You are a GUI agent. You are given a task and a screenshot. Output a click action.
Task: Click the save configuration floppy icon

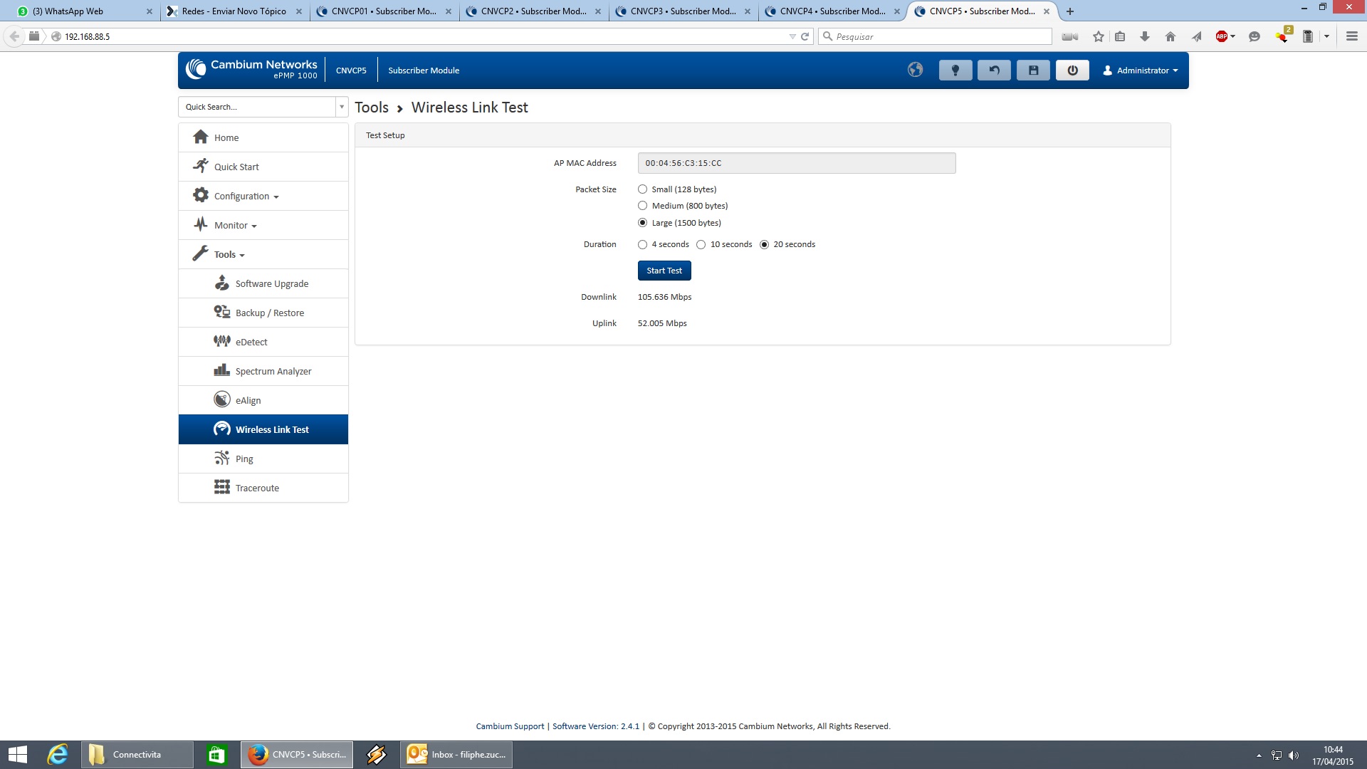point(1033,70)
